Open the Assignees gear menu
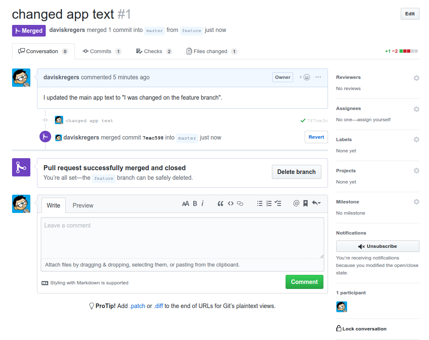 click(416, 109)
